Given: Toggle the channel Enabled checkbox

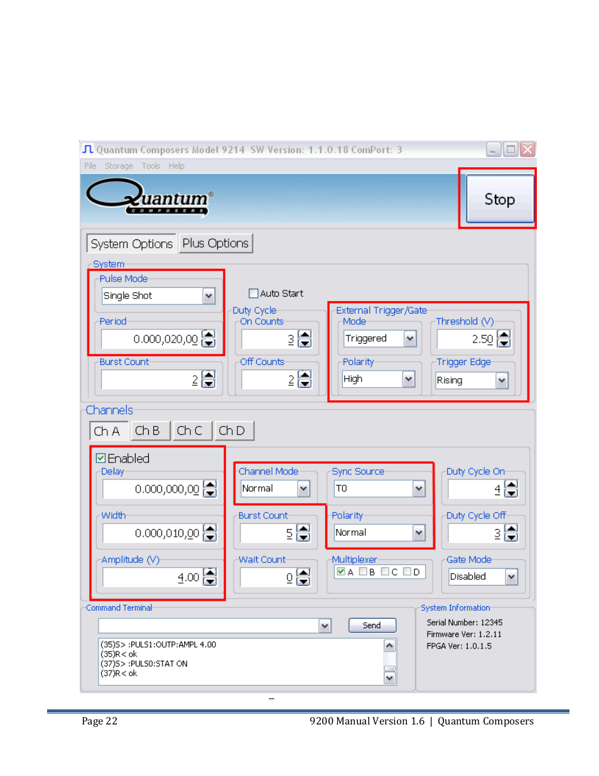Looking at the screenshot, I should click(x=101, y=458).
